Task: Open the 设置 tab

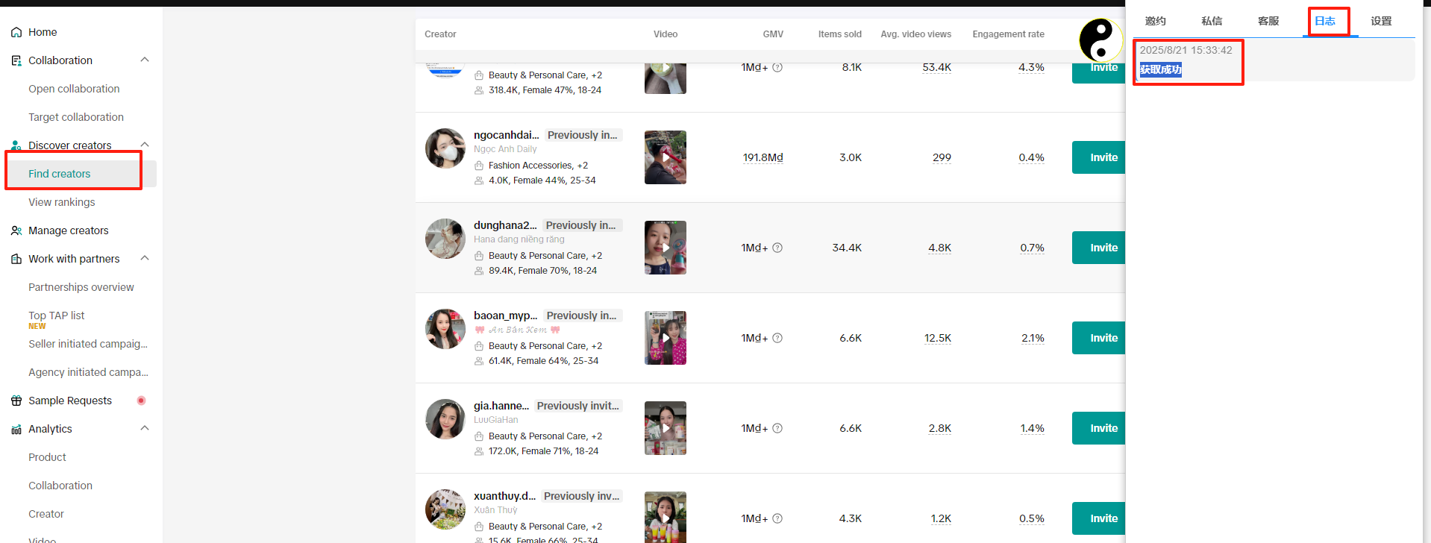Action: (x=1381, y=21)
